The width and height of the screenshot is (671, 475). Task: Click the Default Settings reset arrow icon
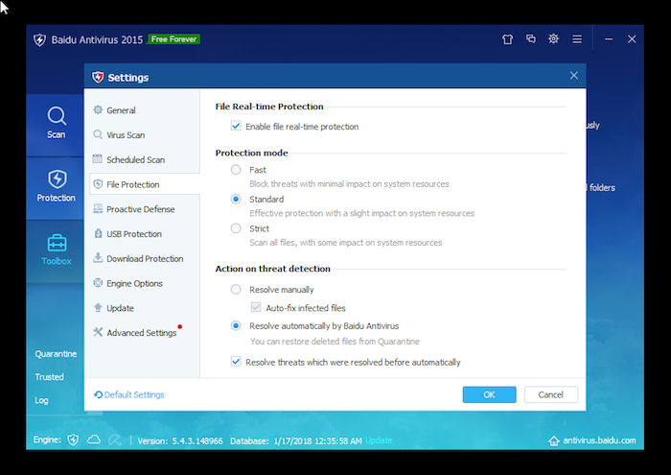(x=99, y=394)
